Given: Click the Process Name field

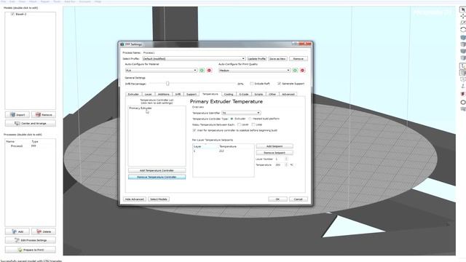Looking at the screenshot, I should [x=149, y=52].
